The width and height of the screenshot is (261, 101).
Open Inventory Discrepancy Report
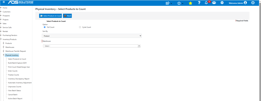pos(19,79)
